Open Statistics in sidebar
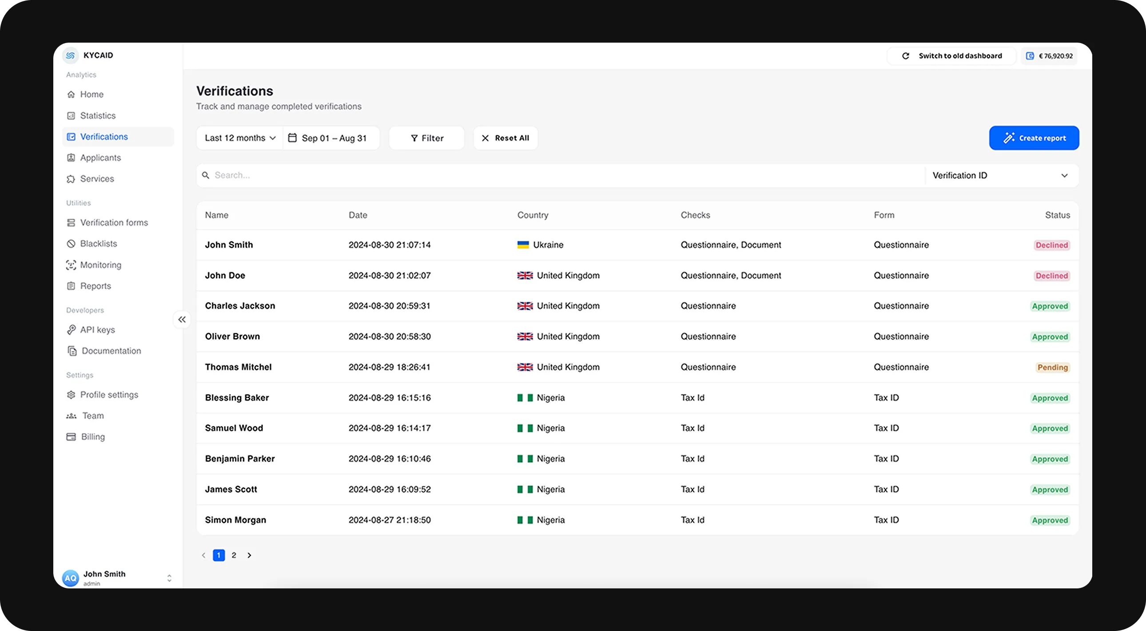Viewport: 1146px width, 631px height. click(x=97, y=115)
